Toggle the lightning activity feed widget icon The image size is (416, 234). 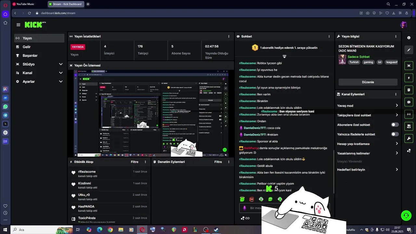tap(409, 78)
